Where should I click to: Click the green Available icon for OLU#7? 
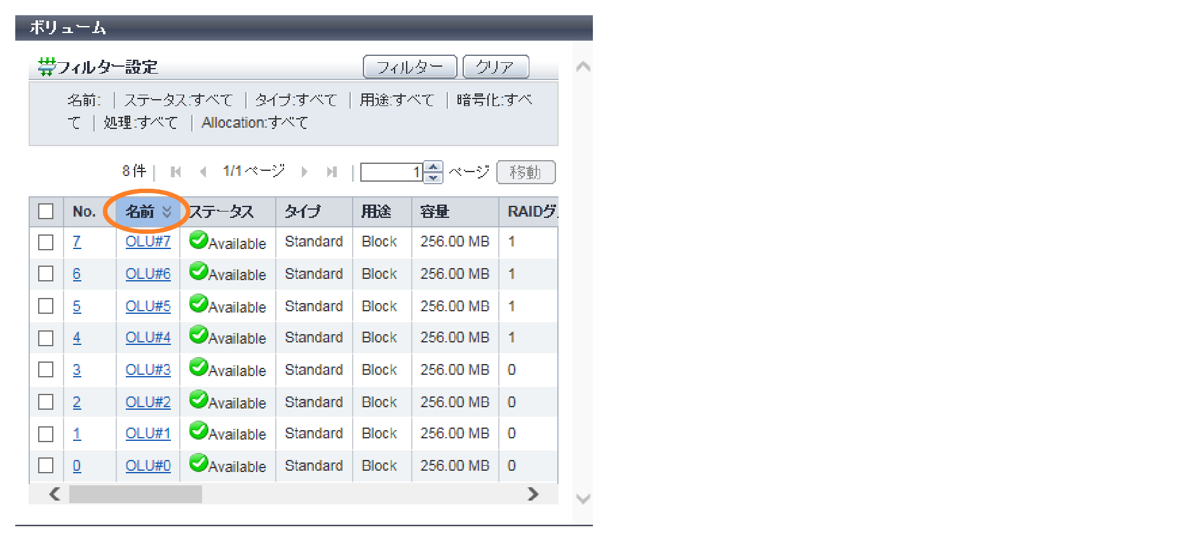pos(199,241)
